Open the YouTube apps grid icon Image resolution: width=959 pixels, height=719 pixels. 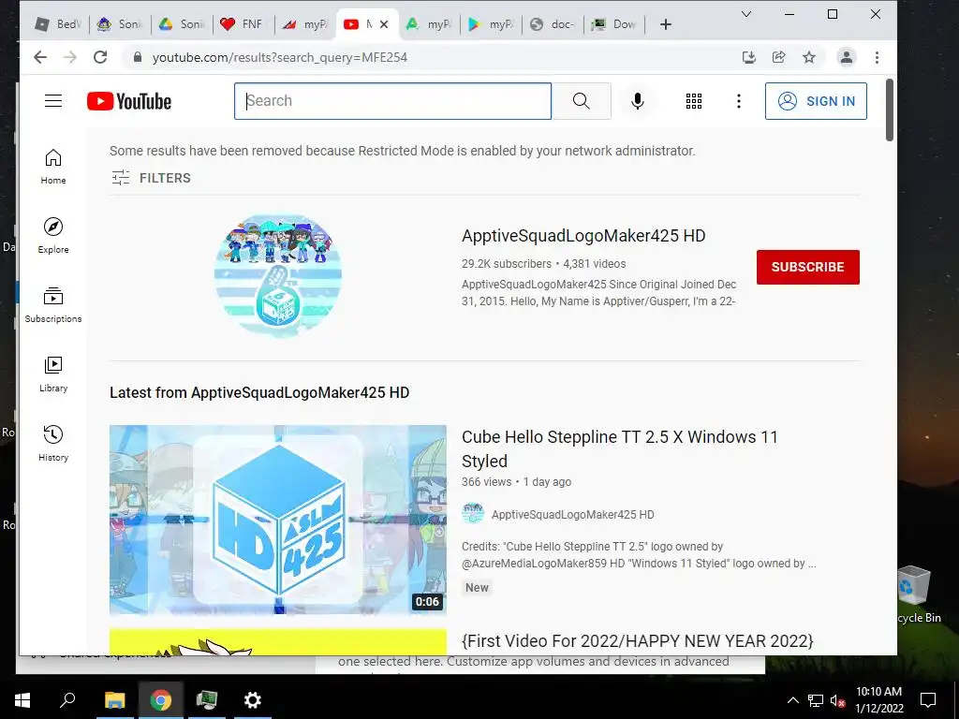[x=694, y=101]
